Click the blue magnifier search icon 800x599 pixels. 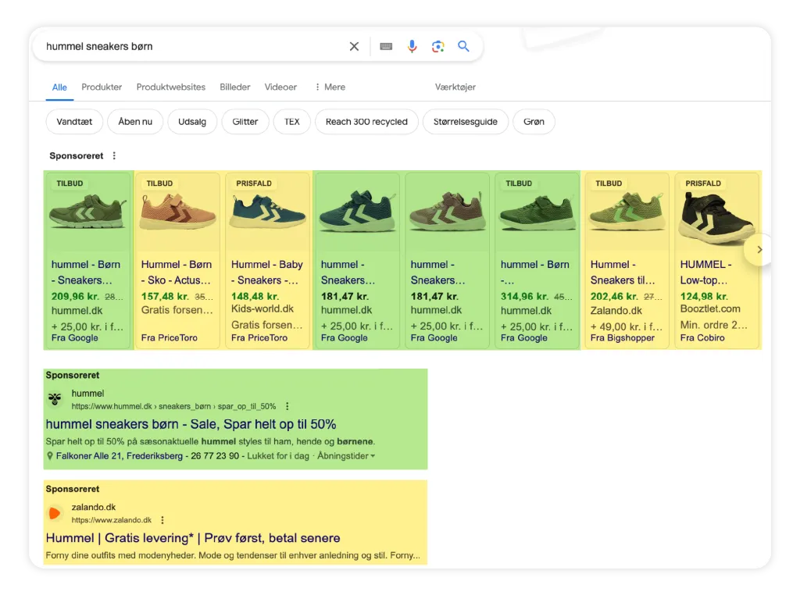pyautogui.click(x=463, y=46)
